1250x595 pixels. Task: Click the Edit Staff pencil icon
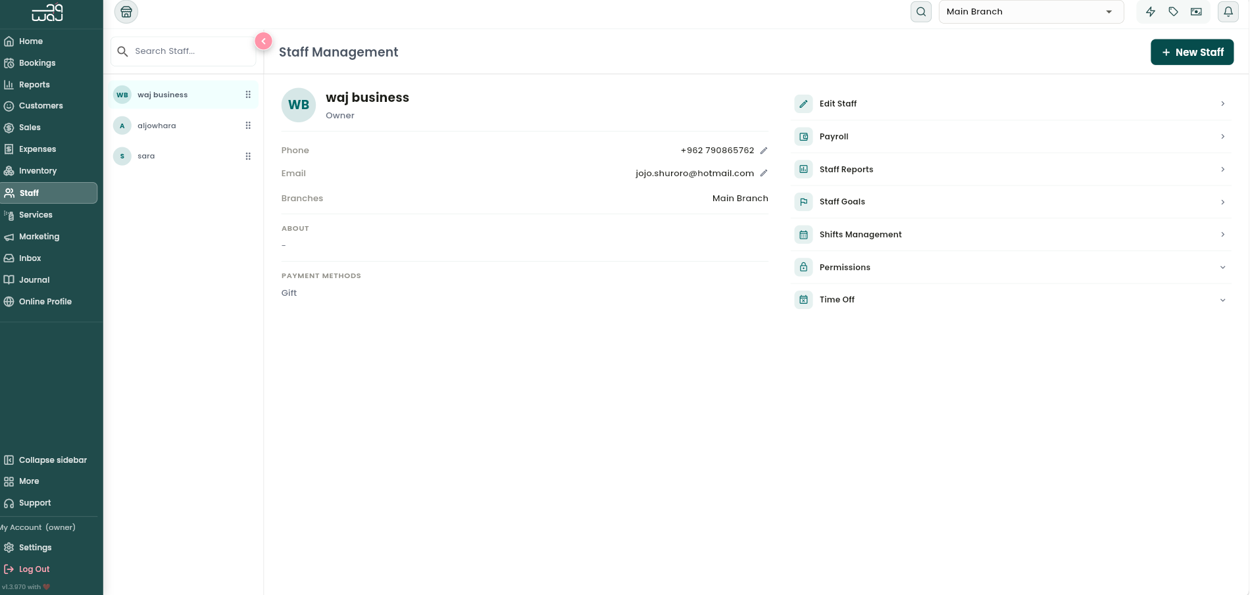803,104
